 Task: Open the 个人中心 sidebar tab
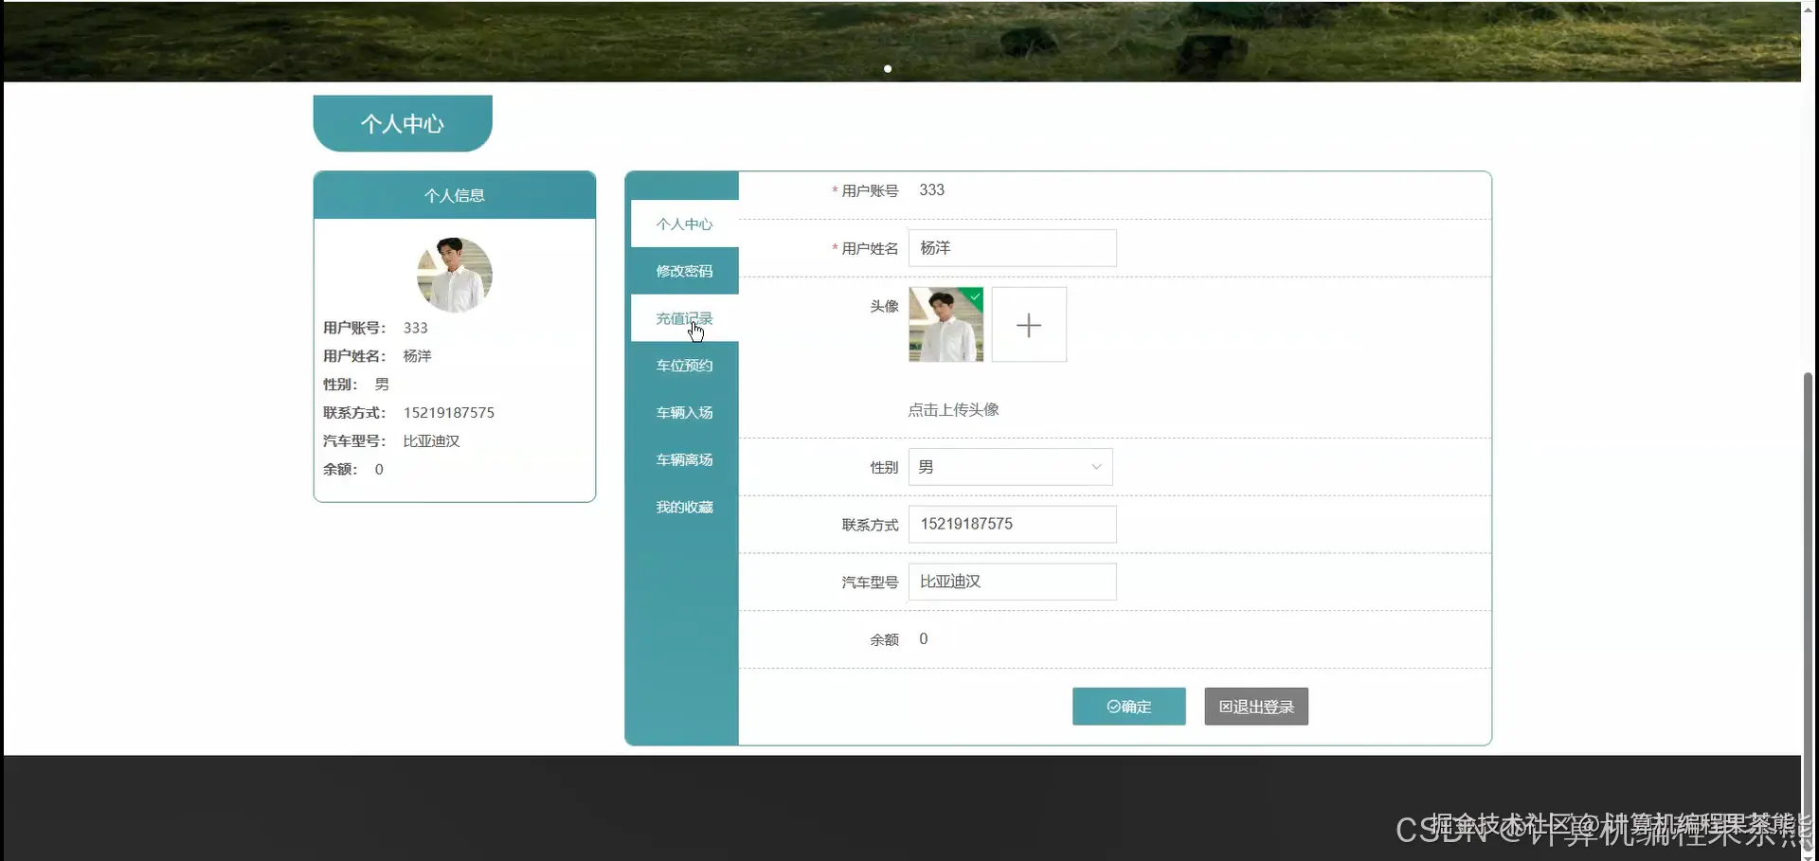click(684, 224)
